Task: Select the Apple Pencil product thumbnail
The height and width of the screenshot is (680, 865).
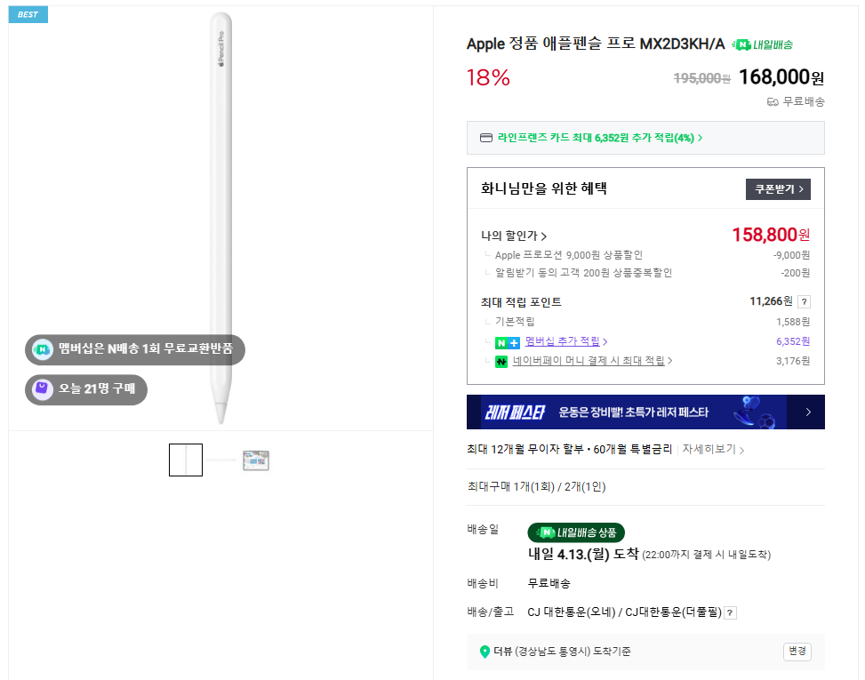Action: pos(186,460)
